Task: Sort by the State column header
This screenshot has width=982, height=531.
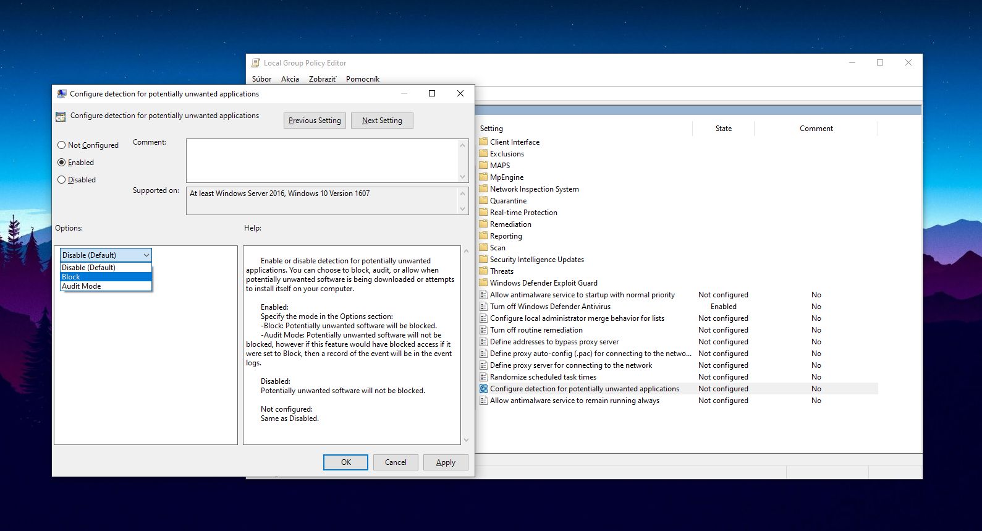Action: click(723, 129)
